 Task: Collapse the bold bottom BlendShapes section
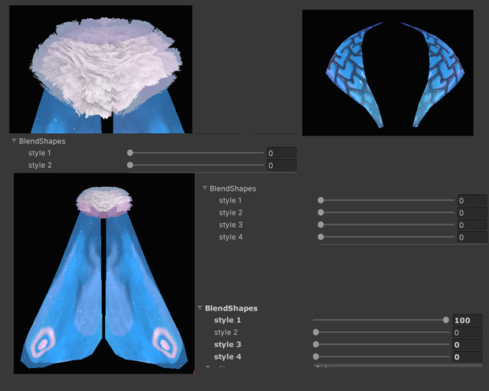(x=200, y=308)
